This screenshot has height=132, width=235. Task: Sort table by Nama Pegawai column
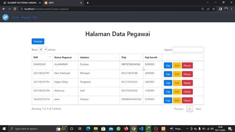(x=65, y=58)
